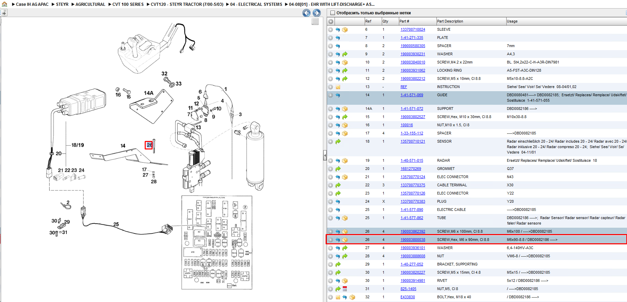Open part number 190003800038 link
This screenshot has height=302, width=627.
click(413, 240)
